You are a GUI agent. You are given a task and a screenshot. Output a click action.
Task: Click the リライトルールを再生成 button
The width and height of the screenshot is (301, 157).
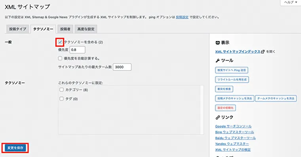[x=232, y=79]
